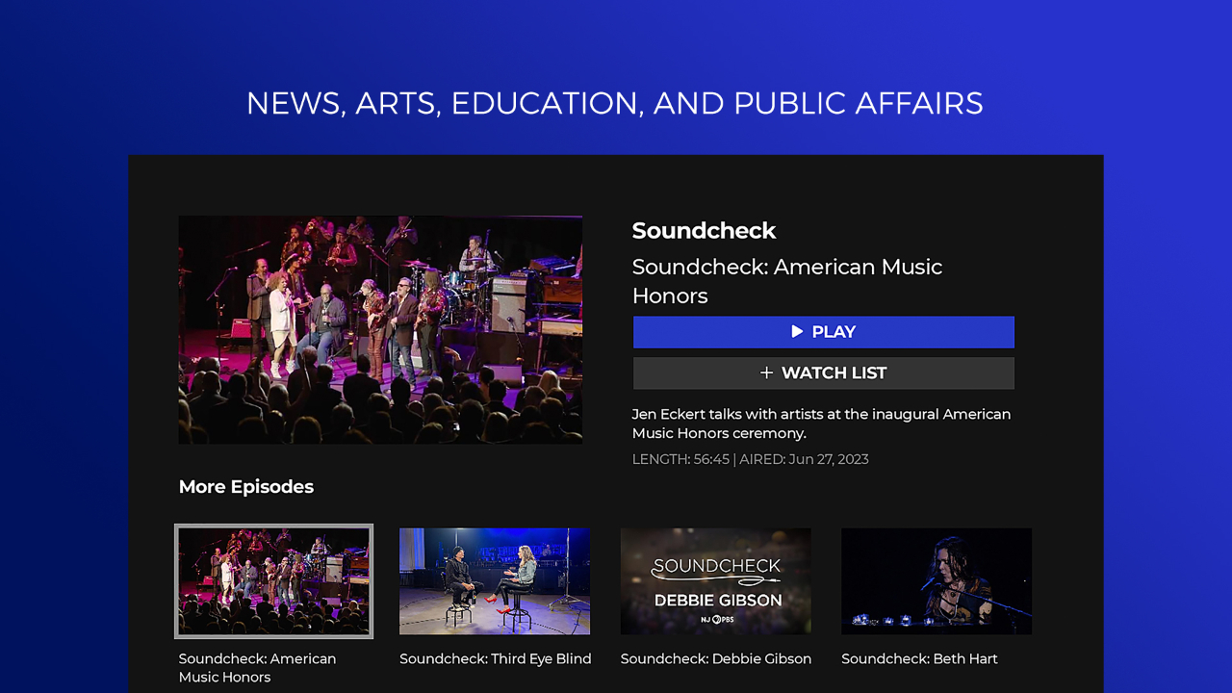Image resolution: width=1232 pixels, height=693 pixels.
Task: Click the episode description text about Jen Eckert
Action: 820,423
